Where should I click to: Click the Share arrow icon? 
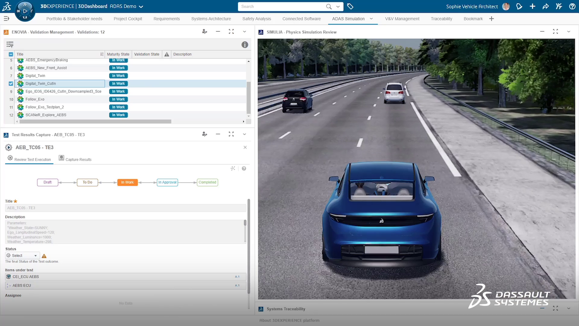point(546,6)
